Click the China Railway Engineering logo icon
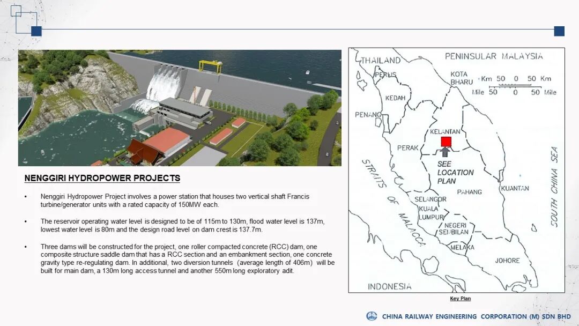Image resolution: width=579 pixels, height=326 pixels. pyautogui.click(x=372, y=316)
